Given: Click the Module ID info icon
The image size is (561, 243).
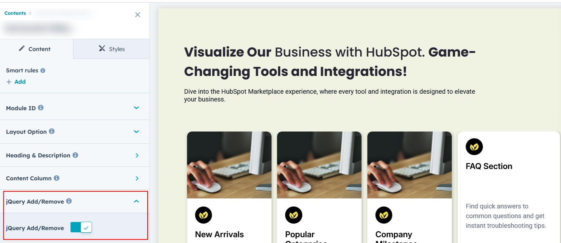Looking at the screenshot, I should (41, 108).
